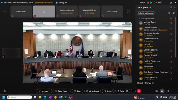The width and height of the screenshot is (178, 100).
Task: Open the chat panel icon
Action: pyautogui.click(x=168, y=91)
